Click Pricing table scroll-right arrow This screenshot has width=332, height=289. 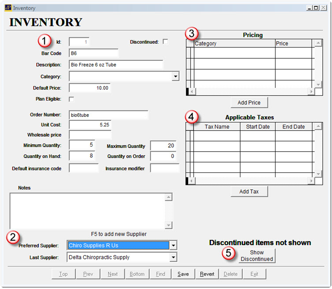[311, 92]
